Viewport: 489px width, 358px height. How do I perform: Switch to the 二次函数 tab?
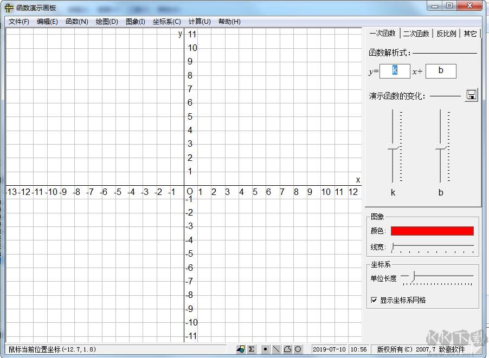416,33
